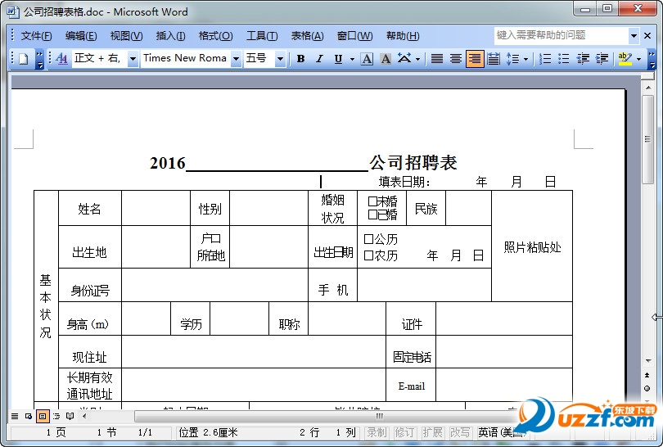
Task: Tick the 公历 checkbox
Action: click(x=368, y=239)
